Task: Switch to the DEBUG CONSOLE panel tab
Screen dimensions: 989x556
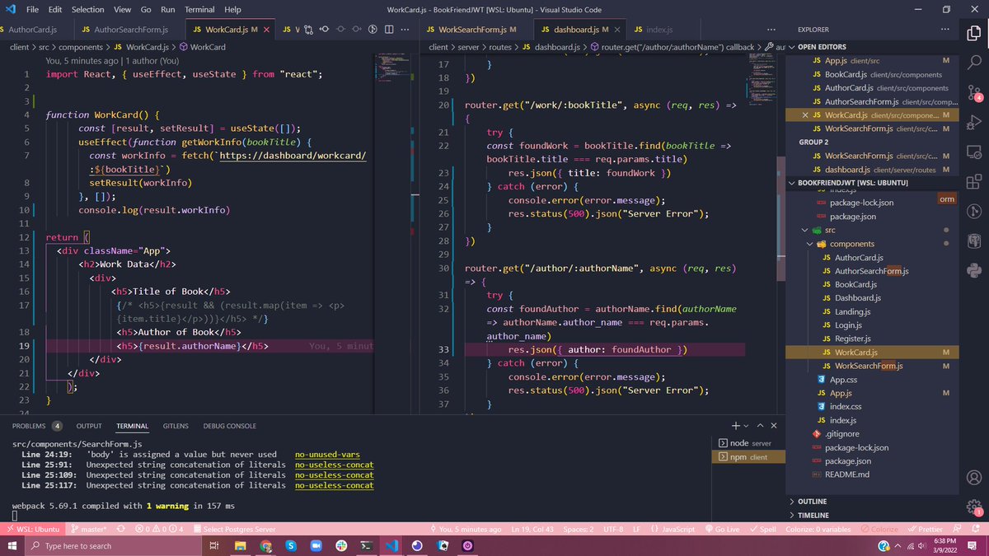Action: click(230, 426)
